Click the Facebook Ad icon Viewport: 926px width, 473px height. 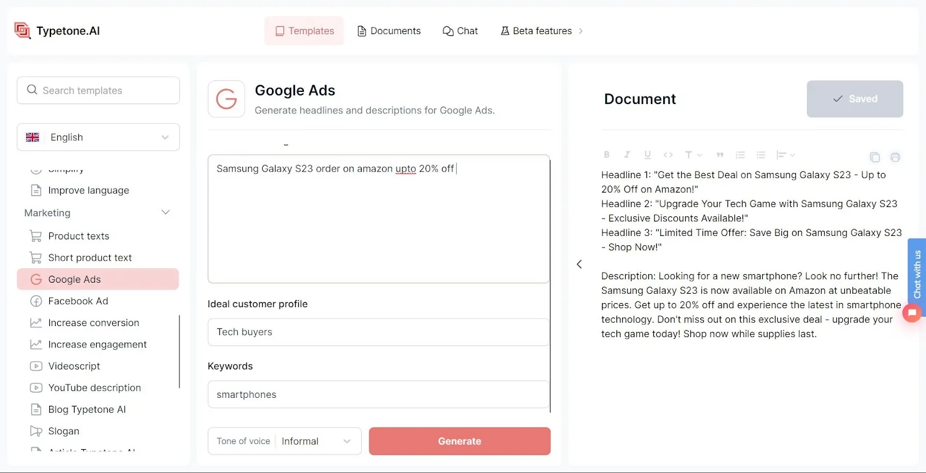point(36,301)
